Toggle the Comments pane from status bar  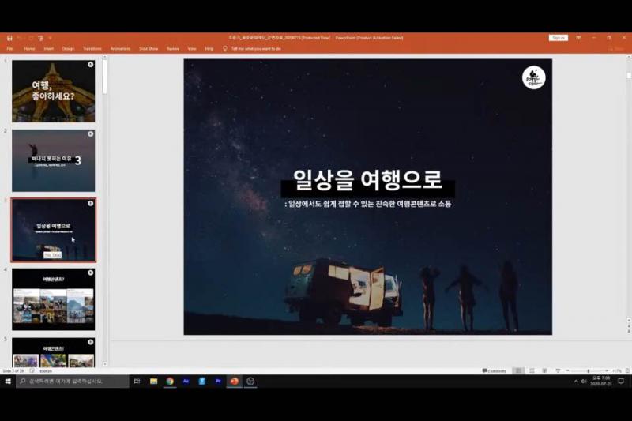[495, 370]
